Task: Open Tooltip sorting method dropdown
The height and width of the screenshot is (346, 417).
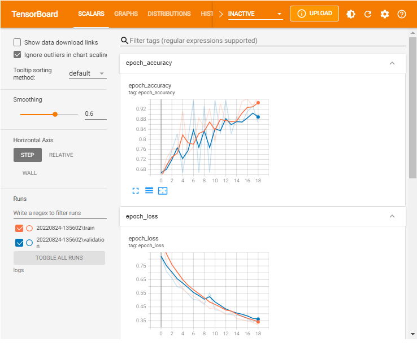Action: coord(88,73)
